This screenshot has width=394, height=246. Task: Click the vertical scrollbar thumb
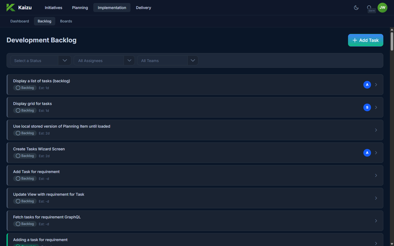click(x=392, y=41)
